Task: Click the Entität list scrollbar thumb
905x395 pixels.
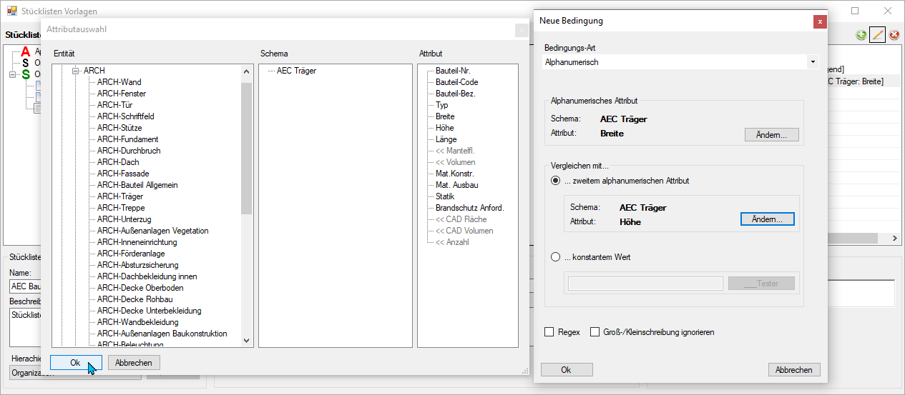Action: (247, 149)
